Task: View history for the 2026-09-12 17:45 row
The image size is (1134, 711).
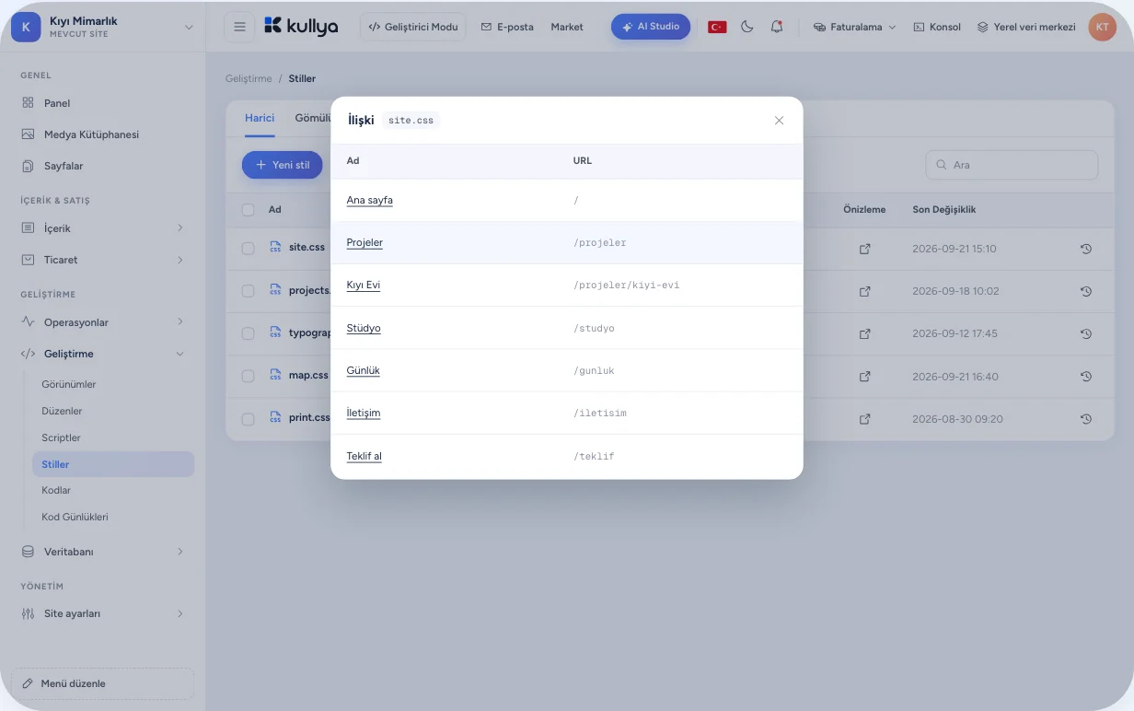Action: click(x=1086, y=333)
